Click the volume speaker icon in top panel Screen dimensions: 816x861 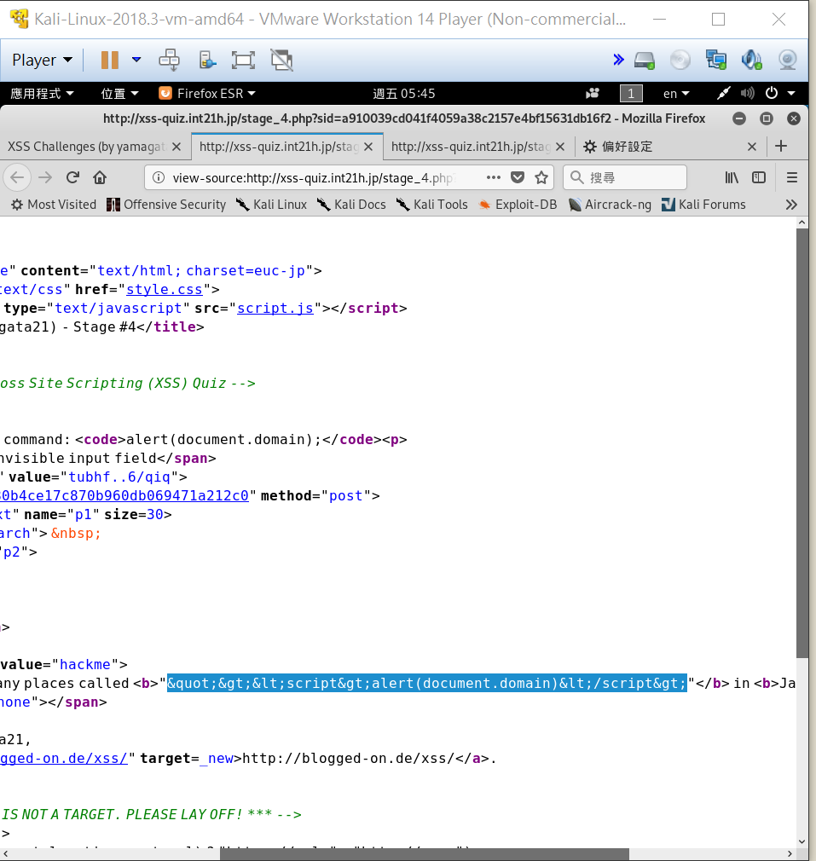tap(747, 94)
